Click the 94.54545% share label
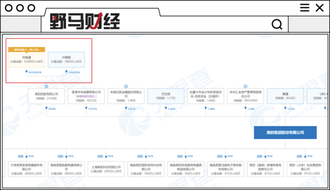This screenshot has height=190, width=330. pos(35,72)
